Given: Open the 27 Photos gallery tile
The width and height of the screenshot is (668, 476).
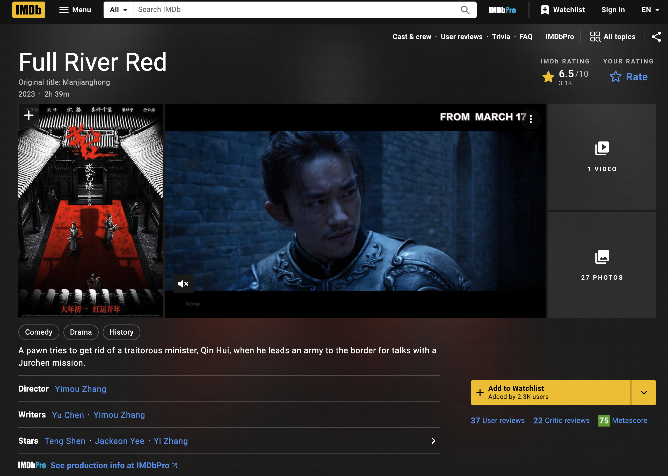Looking at the screenshot, I should tap(602, 265).
